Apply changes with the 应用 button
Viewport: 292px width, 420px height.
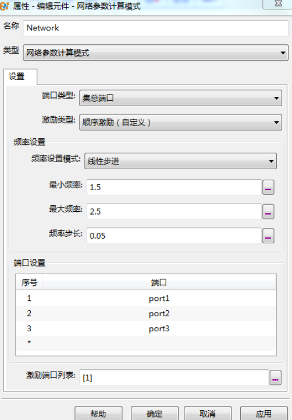click(264, 414)
